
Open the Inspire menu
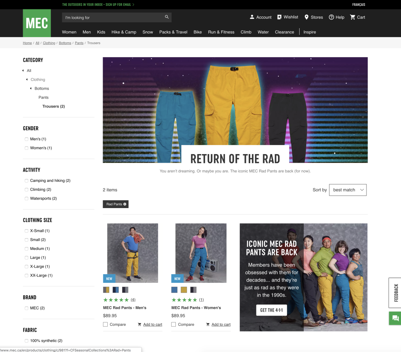(x=310, y=32)
